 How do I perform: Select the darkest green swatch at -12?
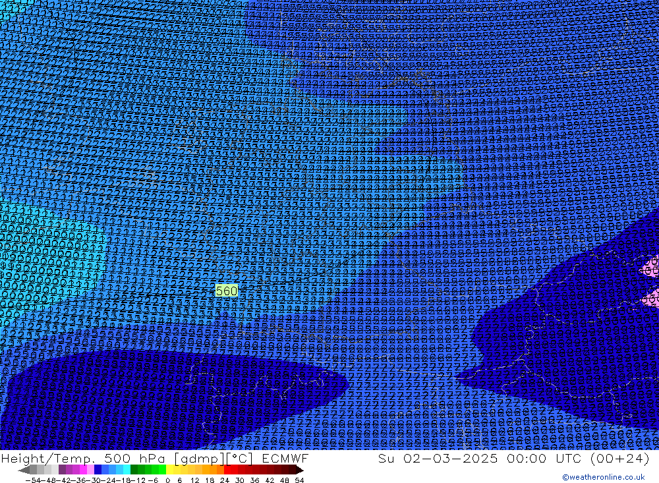tap(134, 470)
